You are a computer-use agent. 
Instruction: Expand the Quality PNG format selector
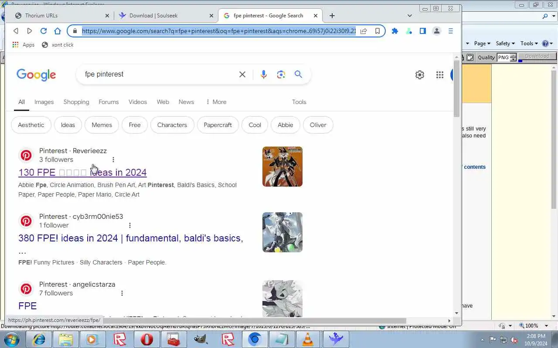coord(514,57)
